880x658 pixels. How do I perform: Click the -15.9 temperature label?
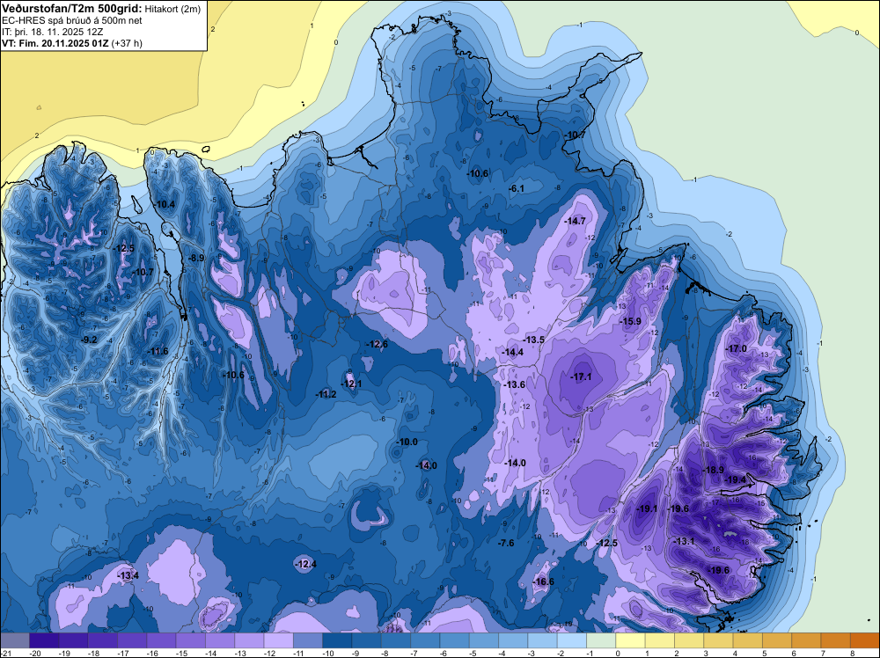[630, 321]
